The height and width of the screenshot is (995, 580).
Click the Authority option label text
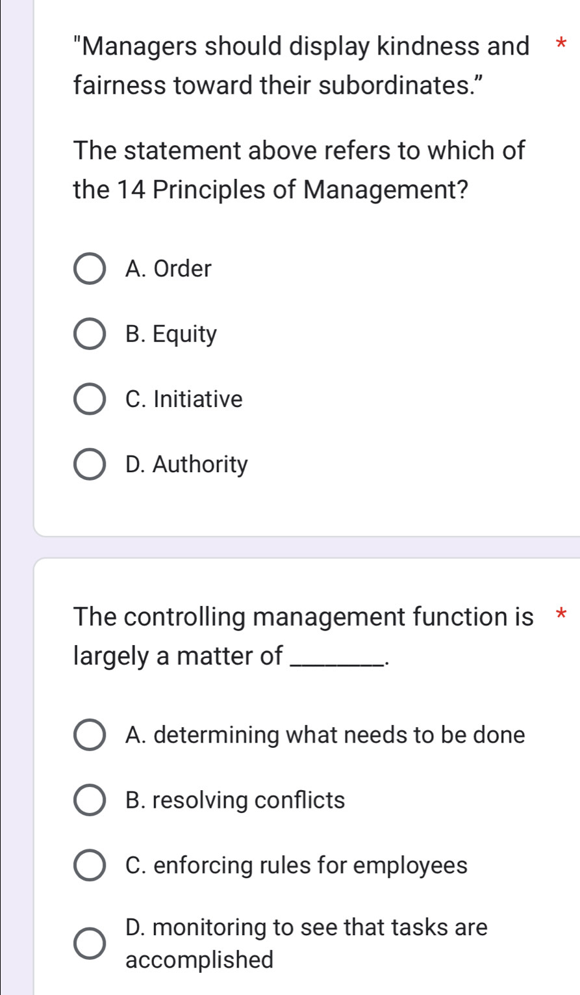[x=186, y=464]
